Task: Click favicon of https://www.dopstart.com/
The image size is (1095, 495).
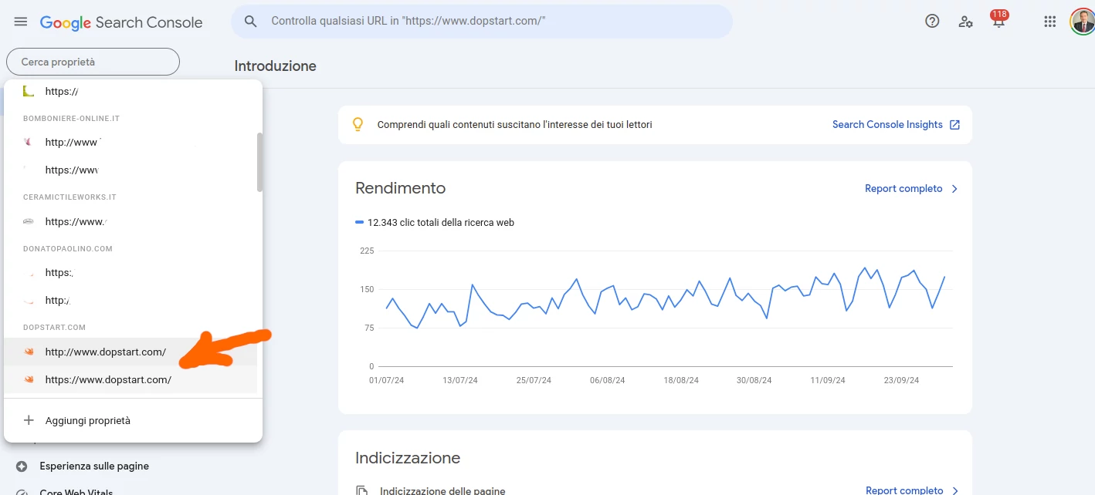Action: click(29, 380)
